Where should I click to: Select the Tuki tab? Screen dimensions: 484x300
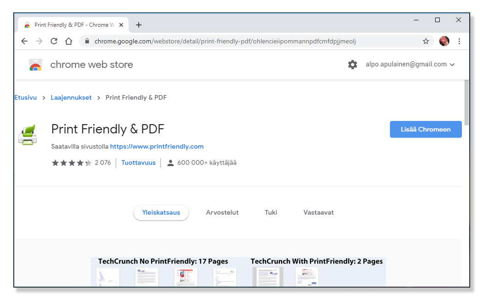(x=271, y=212)
